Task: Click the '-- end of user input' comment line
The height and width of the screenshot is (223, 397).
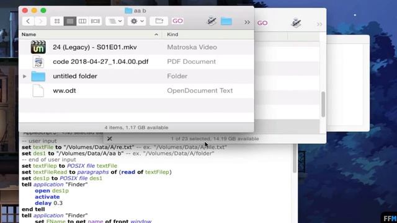Action: 49,160
